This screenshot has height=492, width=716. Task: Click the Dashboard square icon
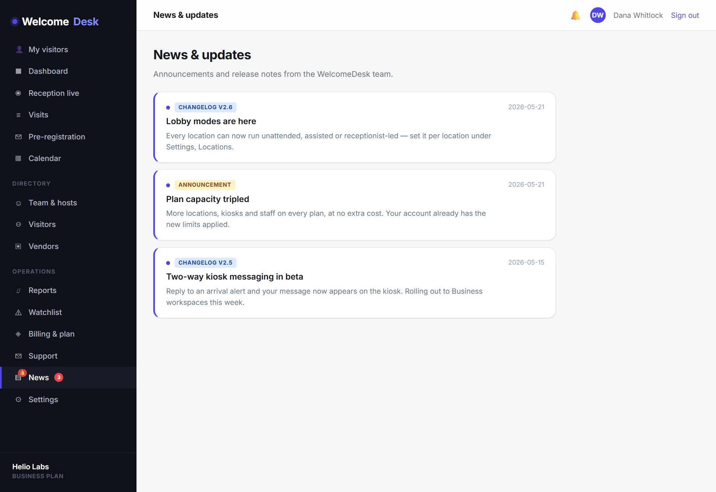coord(18,71)
